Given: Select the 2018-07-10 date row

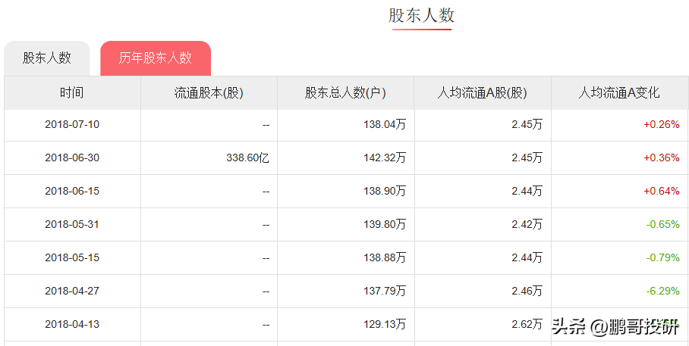Looking at the screenshot, I should (346, 125).
